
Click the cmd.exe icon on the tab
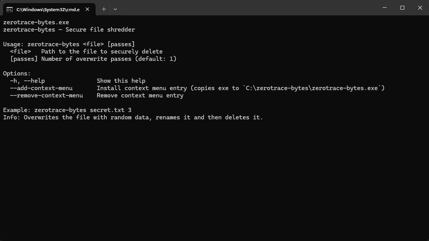(x=10, y=8)
